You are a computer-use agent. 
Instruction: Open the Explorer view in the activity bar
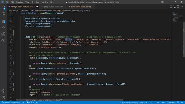pos(3,8)
